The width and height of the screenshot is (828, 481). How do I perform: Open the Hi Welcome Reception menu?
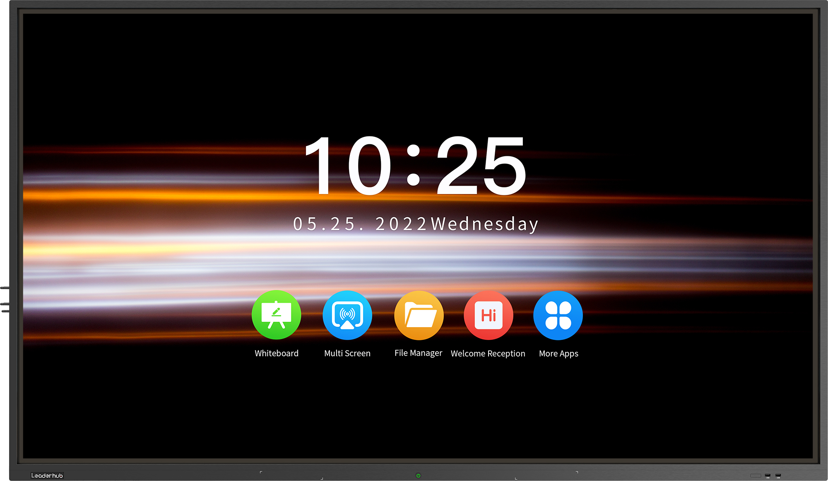(x=488, y=327)
